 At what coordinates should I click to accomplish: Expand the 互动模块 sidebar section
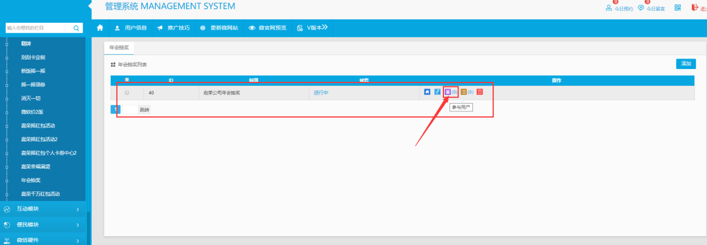tap(43, 209)
